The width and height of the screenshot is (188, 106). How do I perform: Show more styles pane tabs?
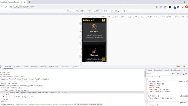pyautogui.click(x=184, y=70)
